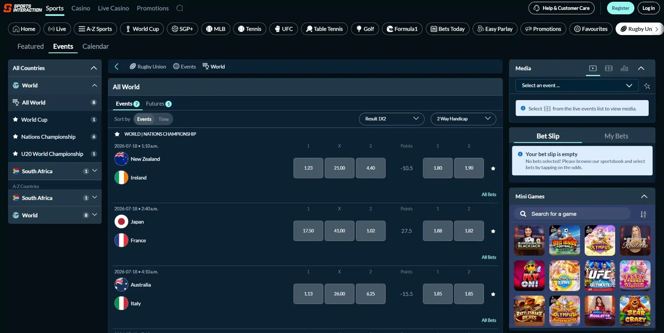Open video stream media icon
The height and width of the screenshot is (333, 664).
point(593,68)
